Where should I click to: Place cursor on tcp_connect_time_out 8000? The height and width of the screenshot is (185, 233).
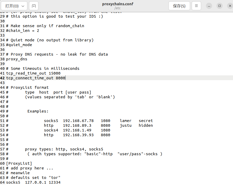tap(36, 78)
